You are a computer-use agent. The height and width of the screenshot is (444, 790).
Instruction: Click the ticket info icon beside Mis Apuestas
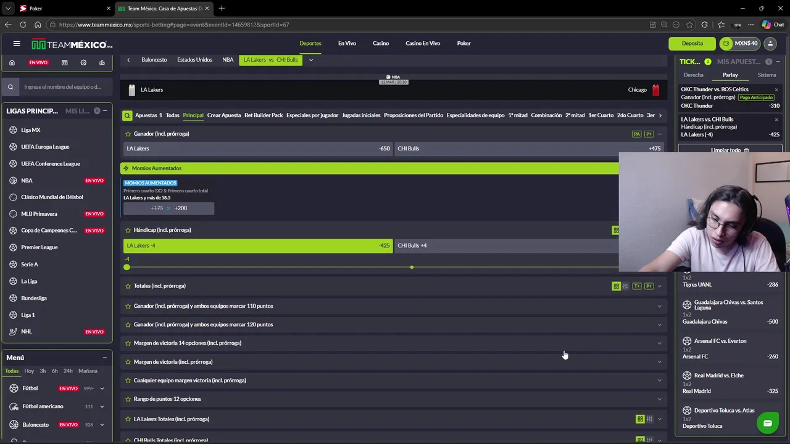pos(768,62)
